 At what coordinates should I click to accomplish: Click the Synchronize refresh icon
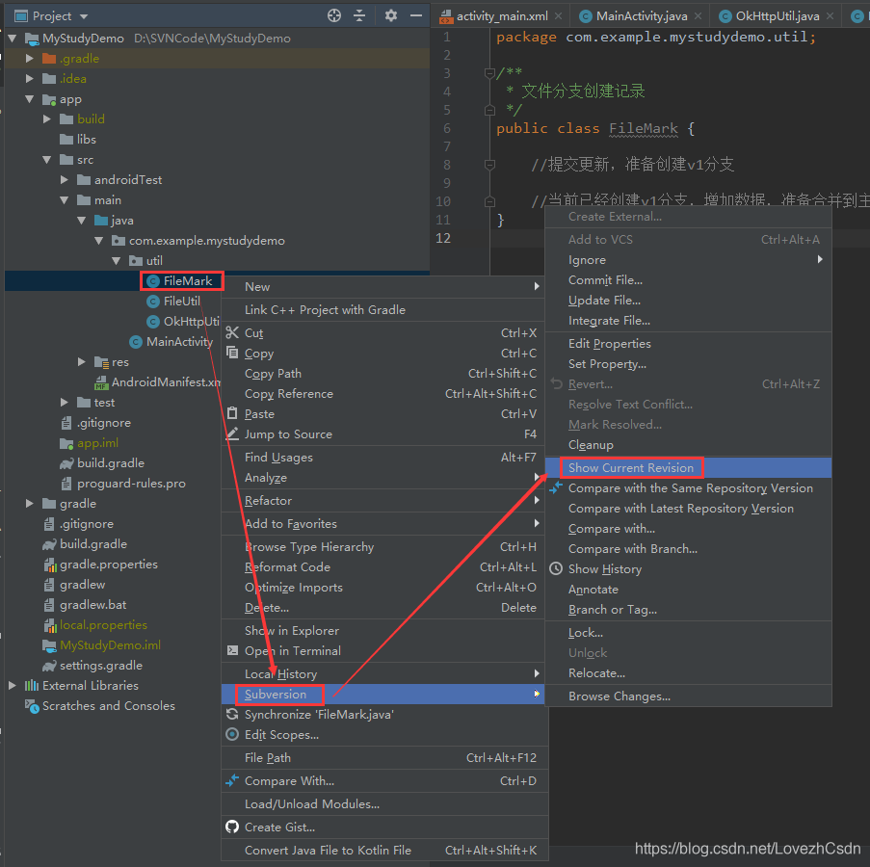232,715
